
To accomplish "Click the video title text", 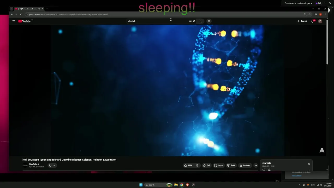I will (69, 160).
